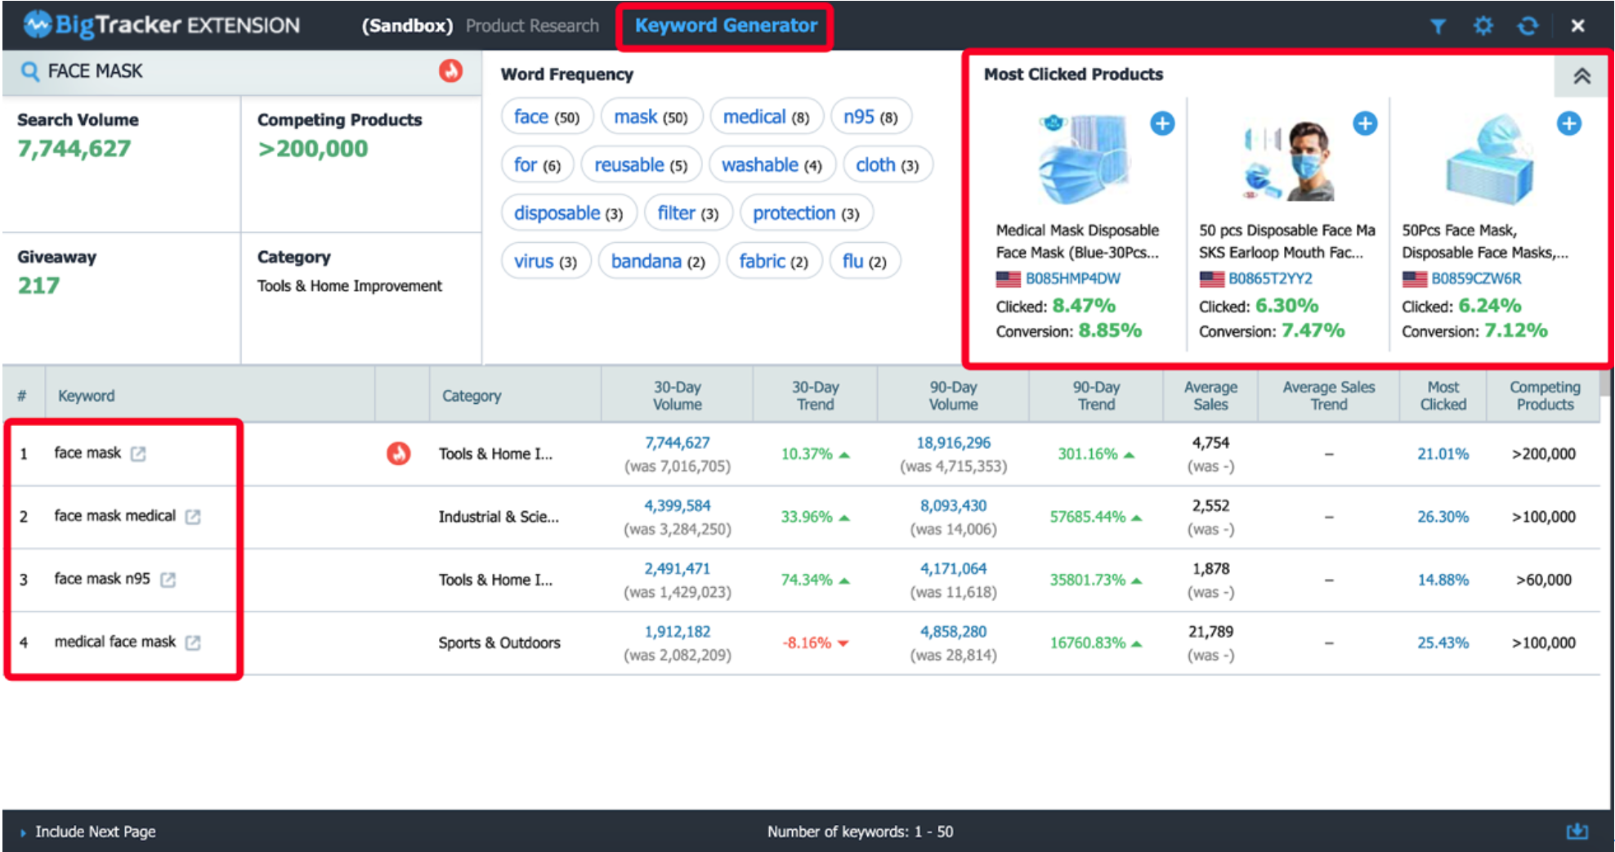Open ASIN link B0859CZW6R
1615x852 pixels.
(x=1476, y=279)
